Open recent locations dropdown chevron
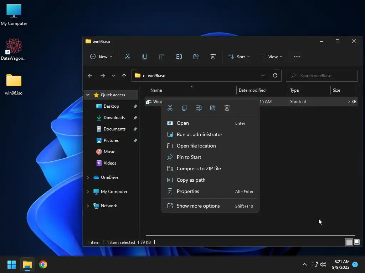Image resolution: width=365 pixels, height=273 pixels. (113, 76)
